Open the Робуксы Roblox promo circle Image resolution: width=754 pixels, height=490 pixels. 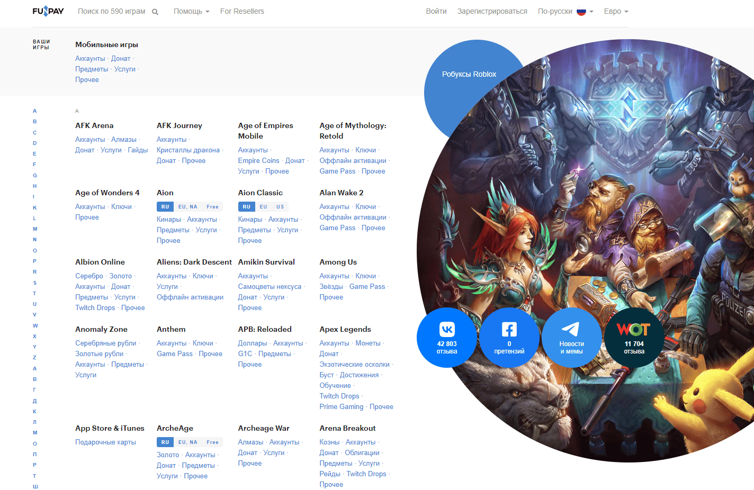click(x=469, y=74)
